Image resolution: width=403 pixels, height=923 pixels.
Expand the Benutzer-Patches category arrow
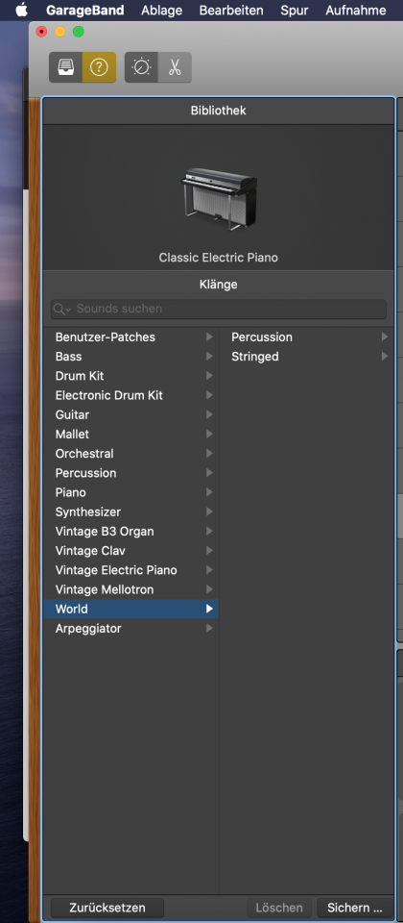(x=209, y=337)
